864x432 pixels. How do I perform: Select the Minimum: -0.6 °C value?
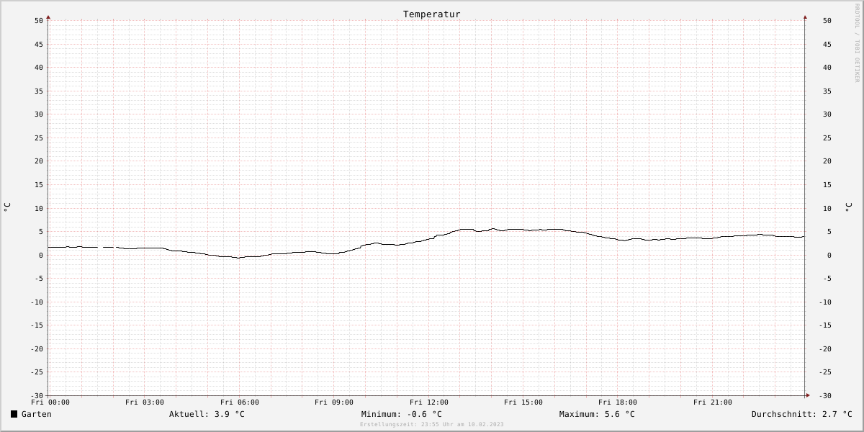pos(402,414)
